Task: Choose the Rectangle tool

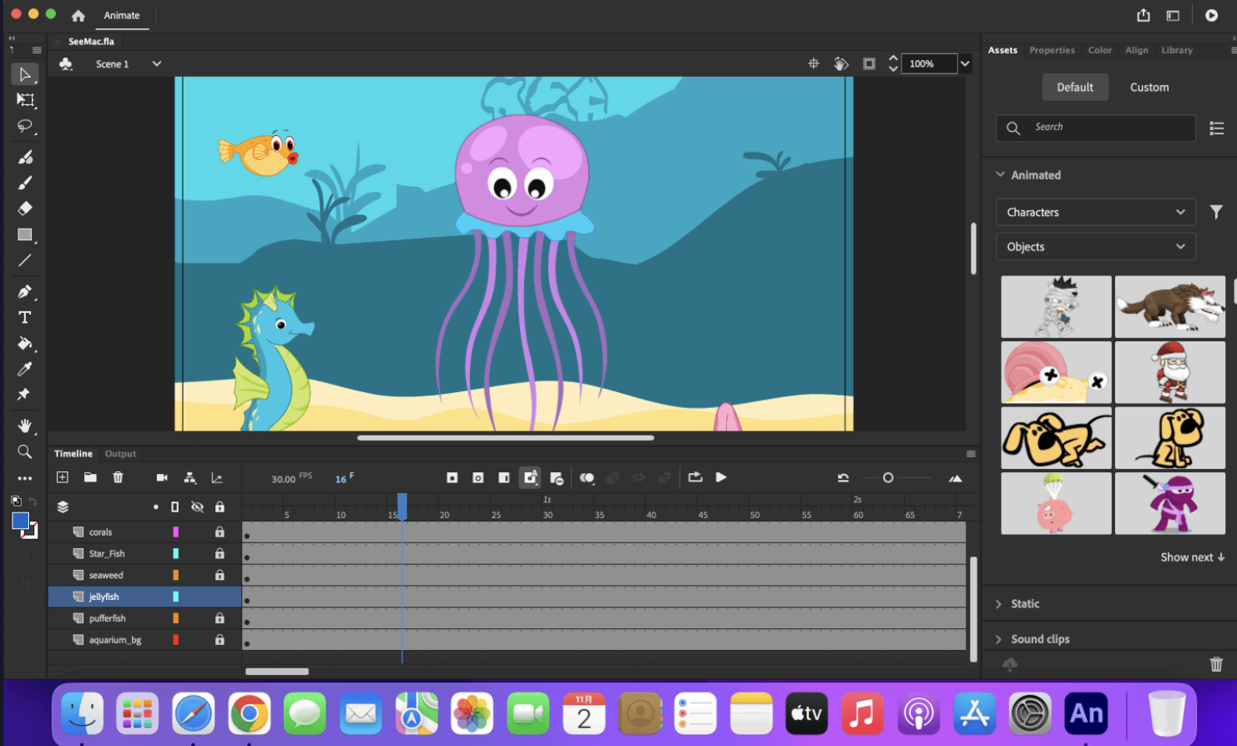Action: 25,234
